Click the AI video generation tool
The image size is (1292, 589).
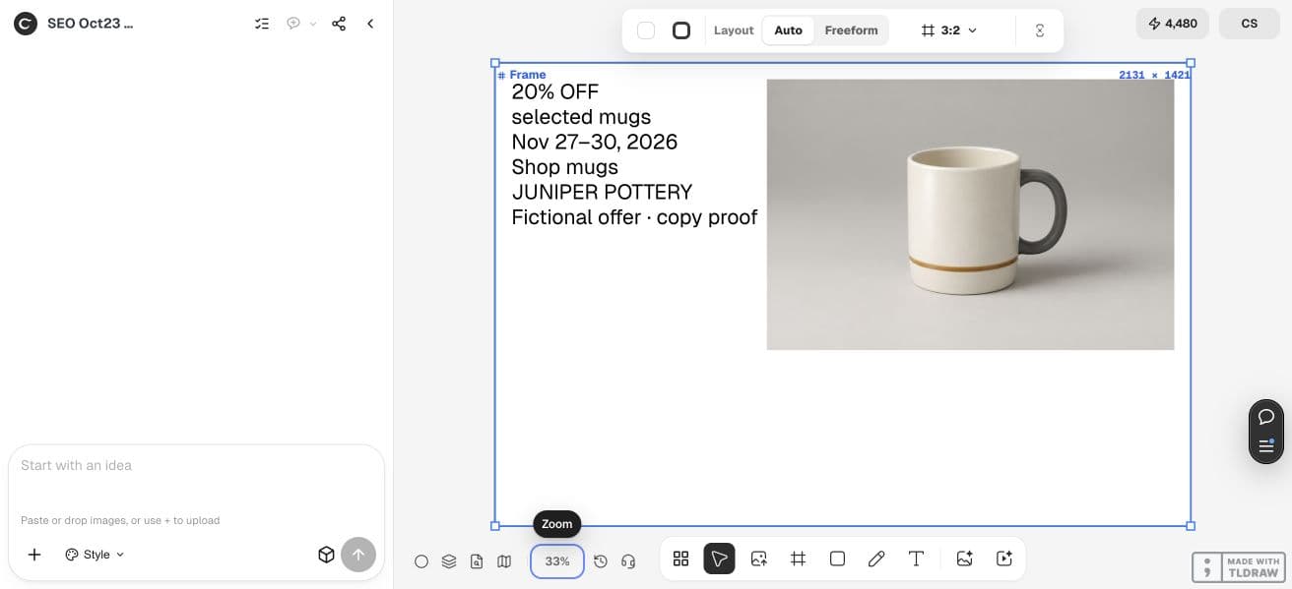pos(1004,559)
